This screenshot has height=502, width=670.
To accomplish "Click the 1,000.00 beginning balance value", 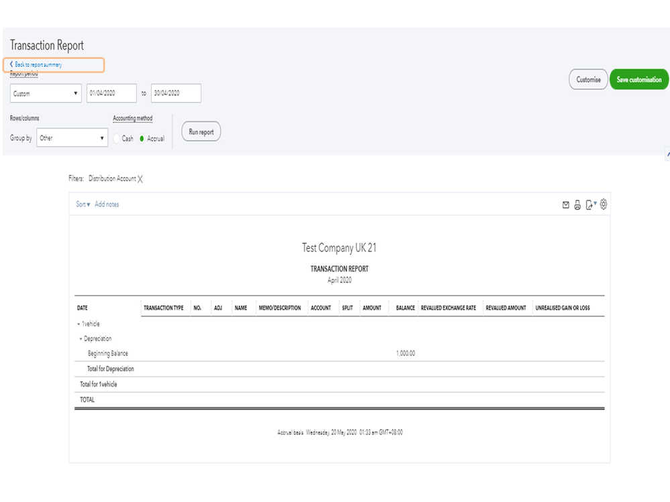I will pos(406,353).
